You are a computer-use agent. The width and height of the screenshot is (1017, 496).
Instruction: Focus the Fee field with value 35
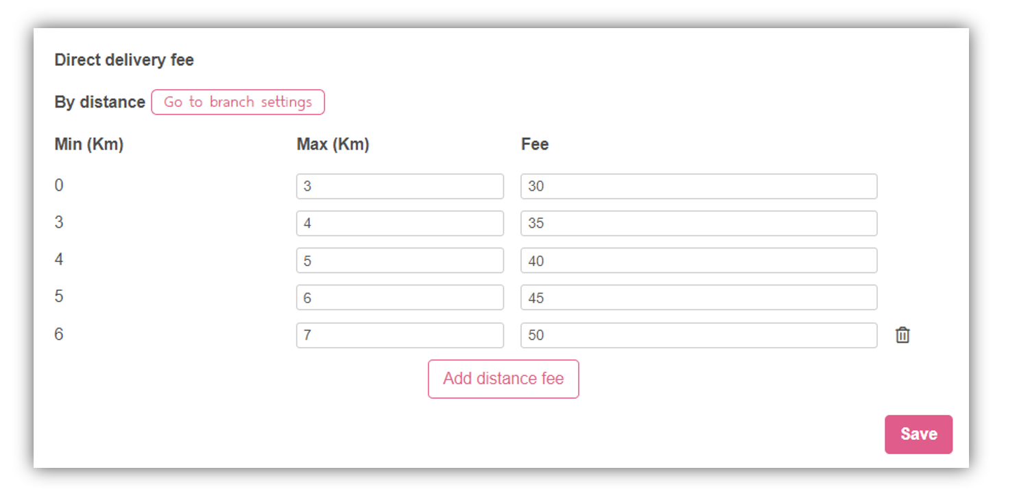click(699, 223)
